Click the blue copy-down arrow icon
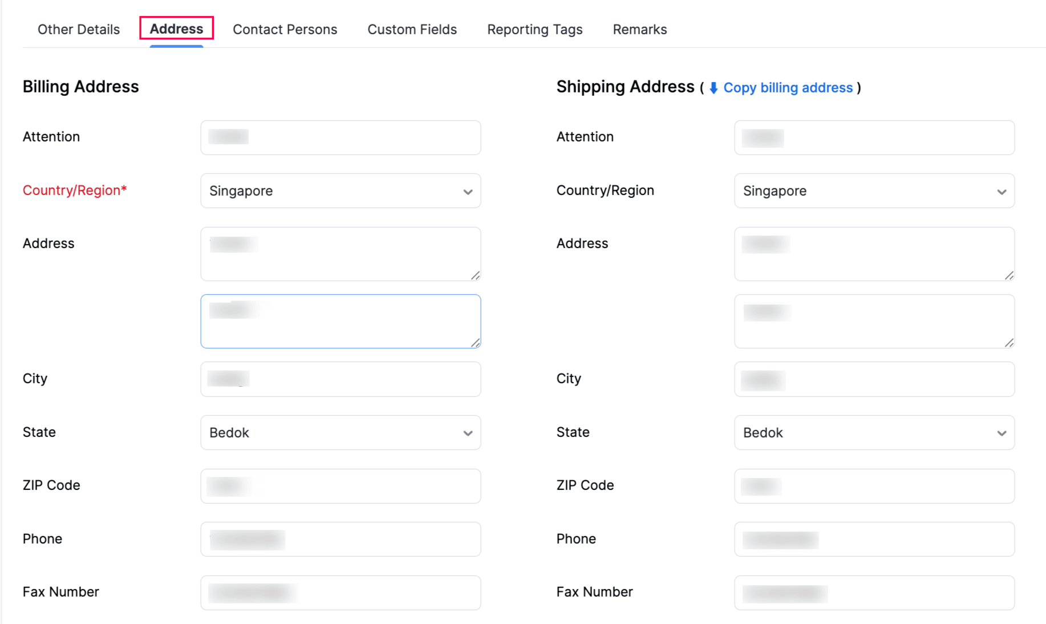 pos(713,88)
